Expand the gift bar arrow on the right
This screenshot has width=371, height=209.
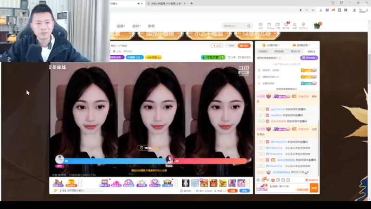click(x=248, y=183)
